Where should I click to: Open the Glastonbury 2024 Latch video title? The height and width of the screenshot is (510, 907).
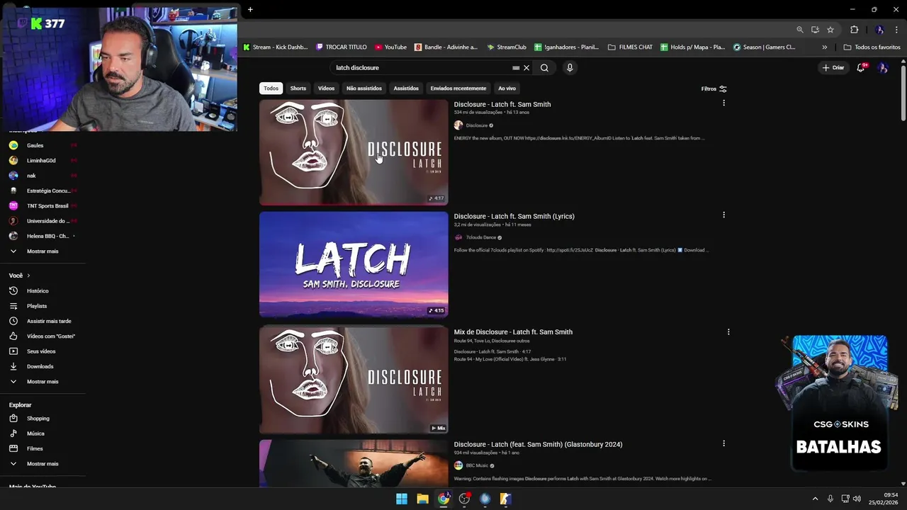538,444
